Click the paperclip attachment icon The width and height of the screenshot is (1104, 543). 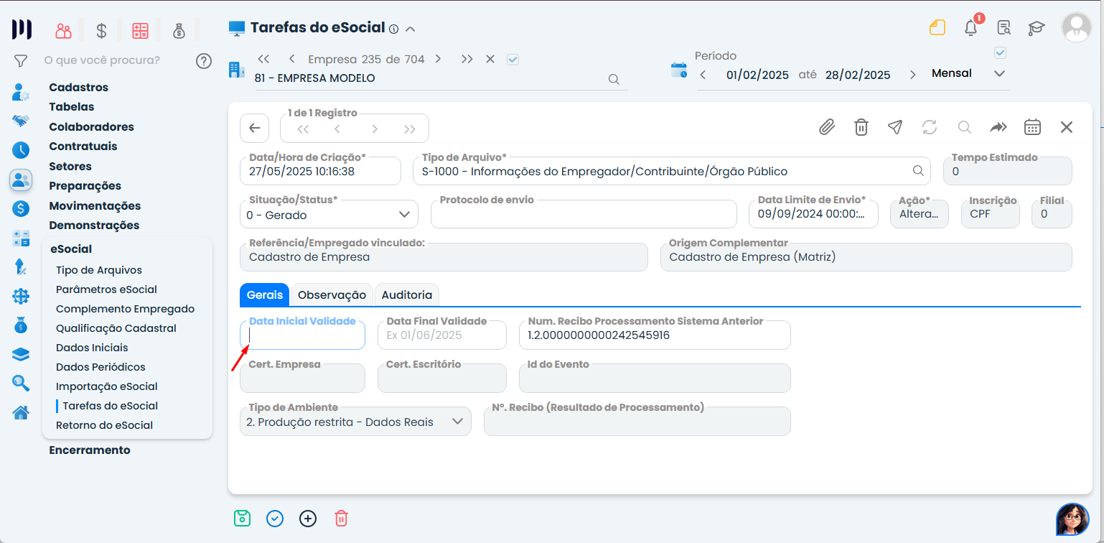[827, 127]
